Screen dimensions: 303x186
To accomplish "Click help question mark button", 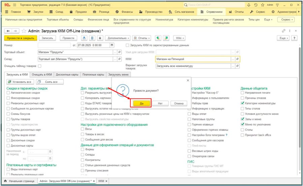I will tap(294, 38).
